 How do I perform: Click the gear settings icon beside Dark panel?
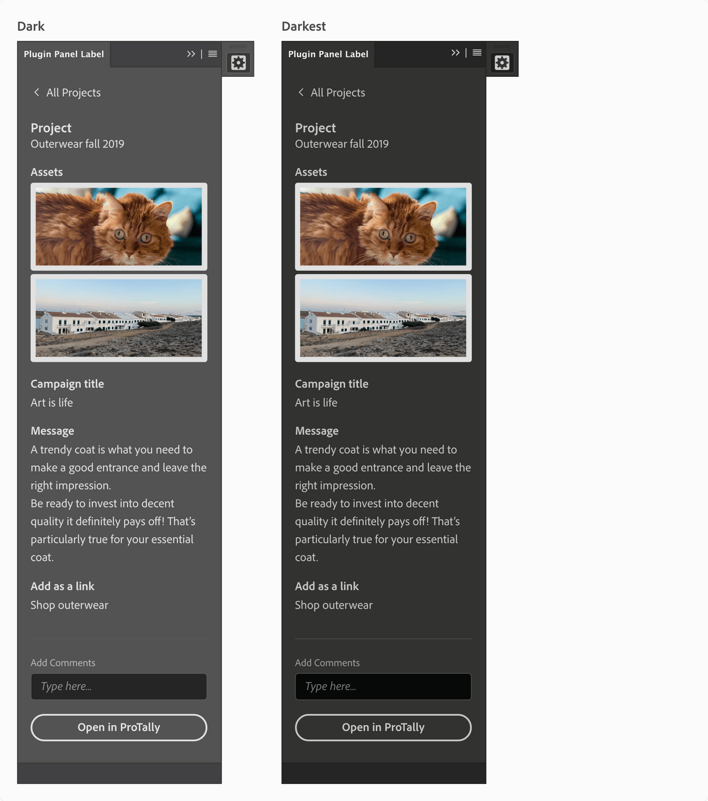pos(238,62)
